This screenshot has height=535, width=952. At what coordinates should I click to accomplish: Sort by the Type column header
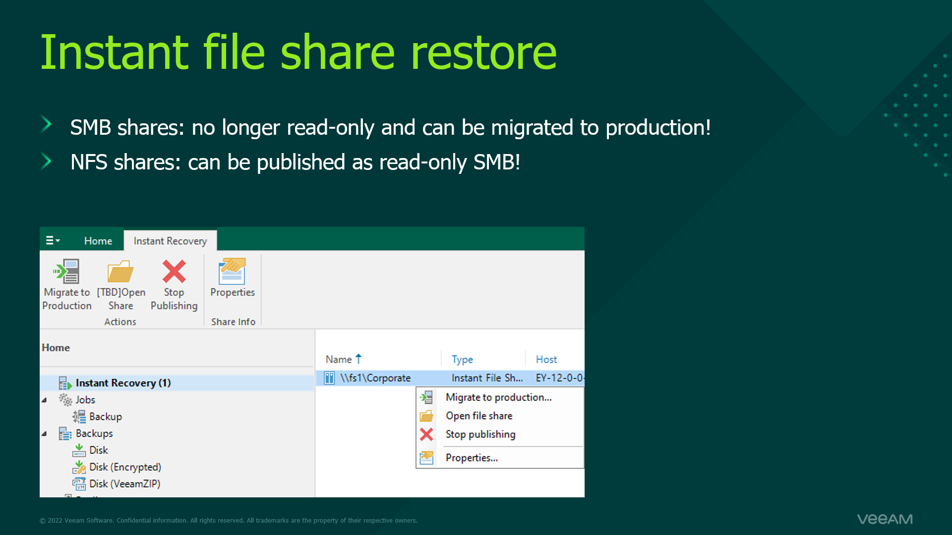coord(462,360)
